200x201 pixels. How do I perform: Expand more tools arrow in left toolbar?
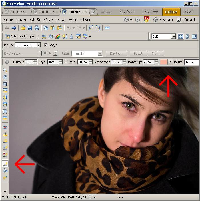pyautogui.click(x=5, y=191)
